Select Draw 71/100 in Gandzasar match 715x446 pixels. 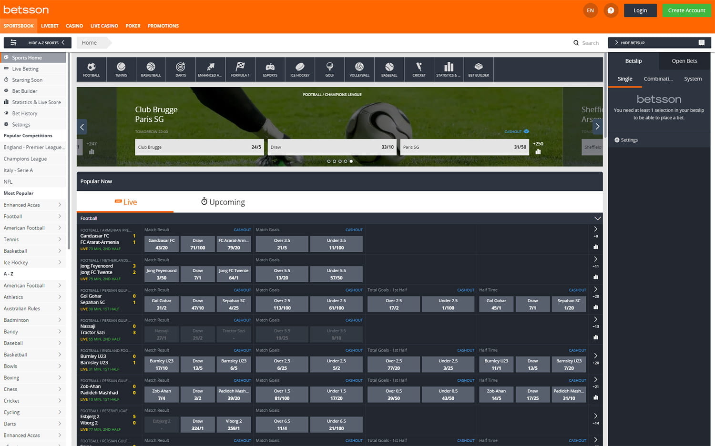coord(198,244)
